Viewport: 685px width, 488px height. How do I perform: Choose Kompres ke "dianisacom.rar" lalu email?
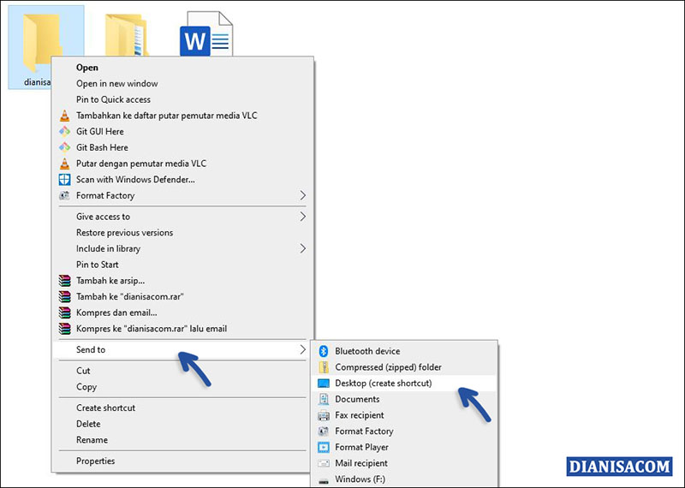tap(182, 329)
